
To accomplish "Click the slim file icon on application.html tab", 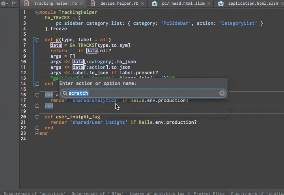I will coord(221,4).
